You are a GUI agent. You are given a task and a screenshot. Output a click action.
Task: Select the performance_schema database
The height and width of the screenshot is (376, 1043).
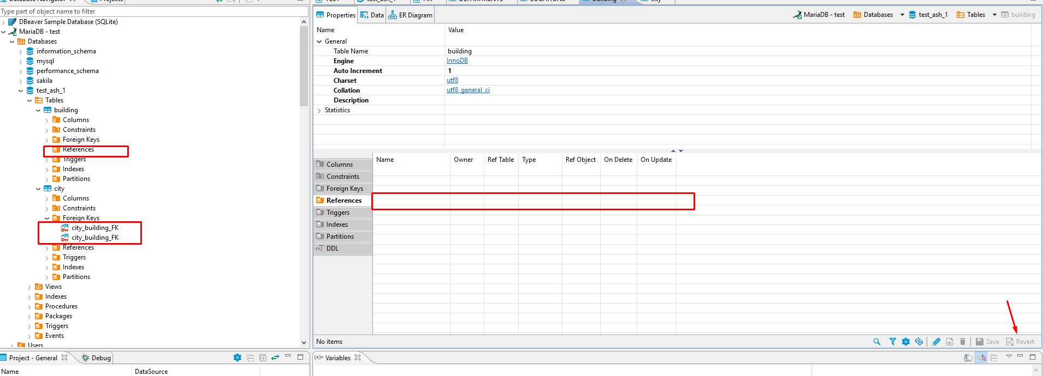(x=68, y=71)
